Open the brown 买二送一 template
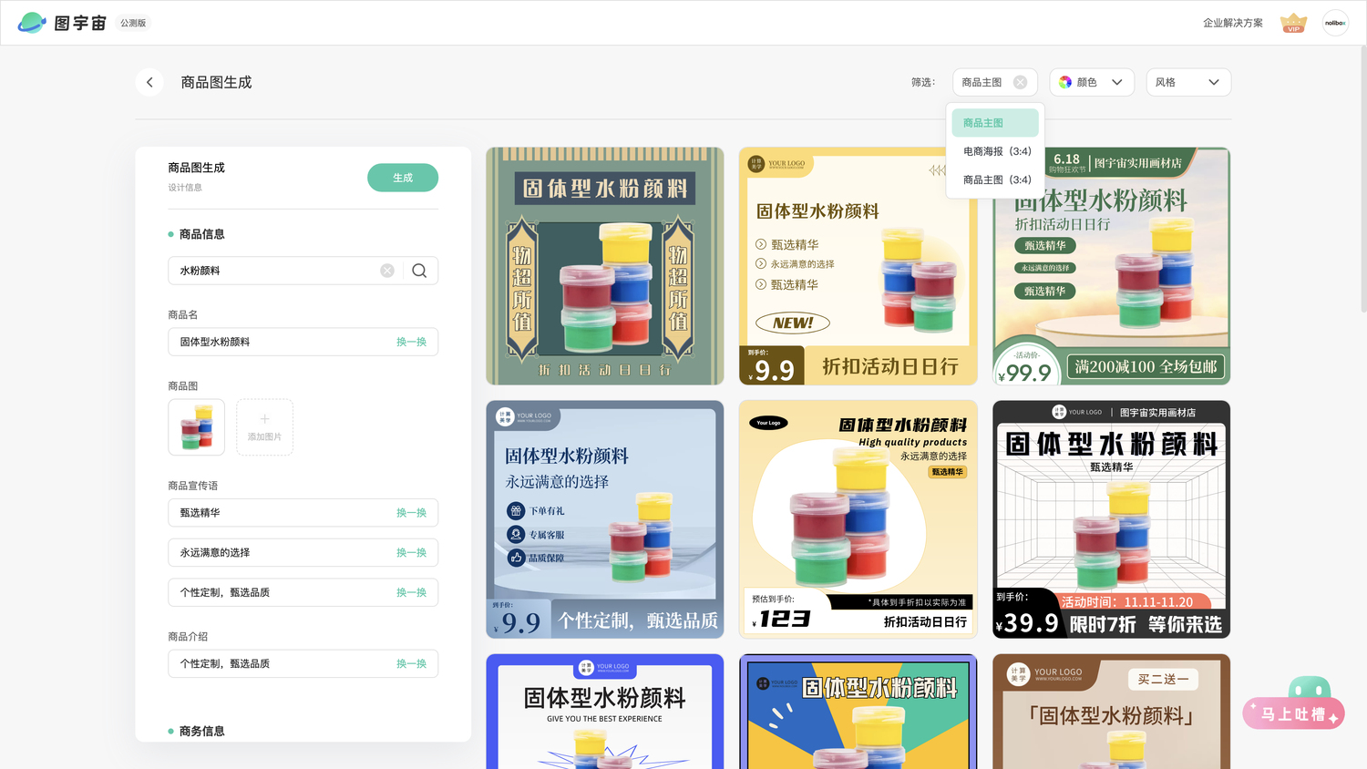 (x=1112, y=712)
